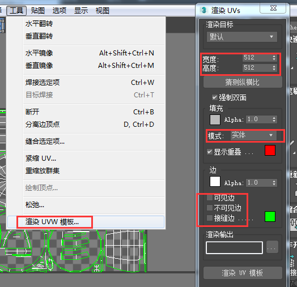Image resolution: width=297 pixels, height=287 pixels.
Task: Click the 3ds Max icon in Render UVs title bar
Action: click(x=204, y=10)
